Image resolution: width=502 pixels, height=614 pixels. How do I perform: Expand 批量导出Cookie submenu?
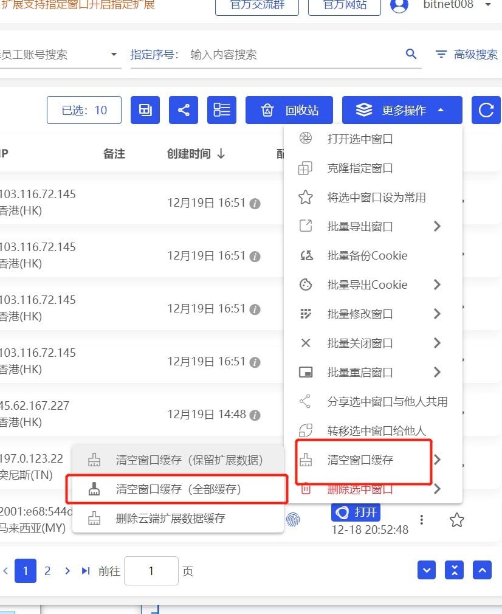pos(437,285)
